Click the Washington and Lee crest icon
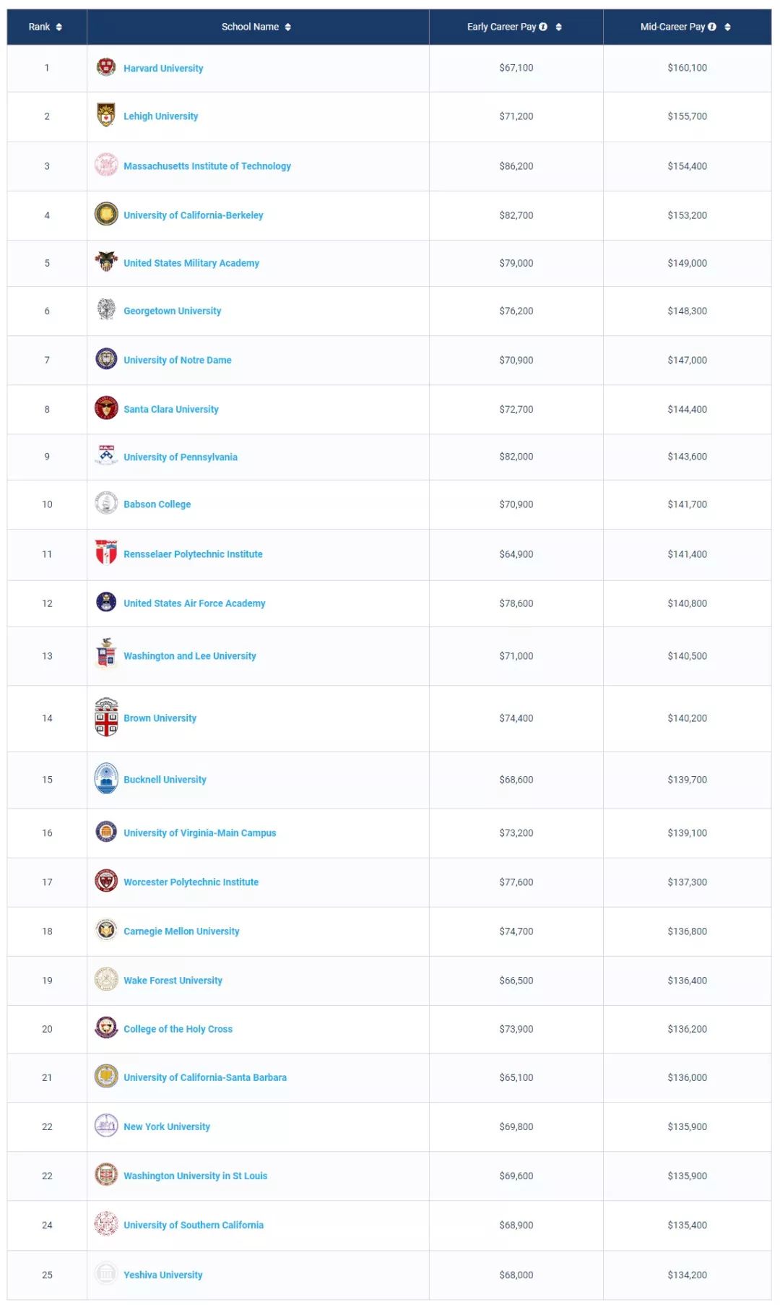780x1305 pixels. (x=106, y=653)
